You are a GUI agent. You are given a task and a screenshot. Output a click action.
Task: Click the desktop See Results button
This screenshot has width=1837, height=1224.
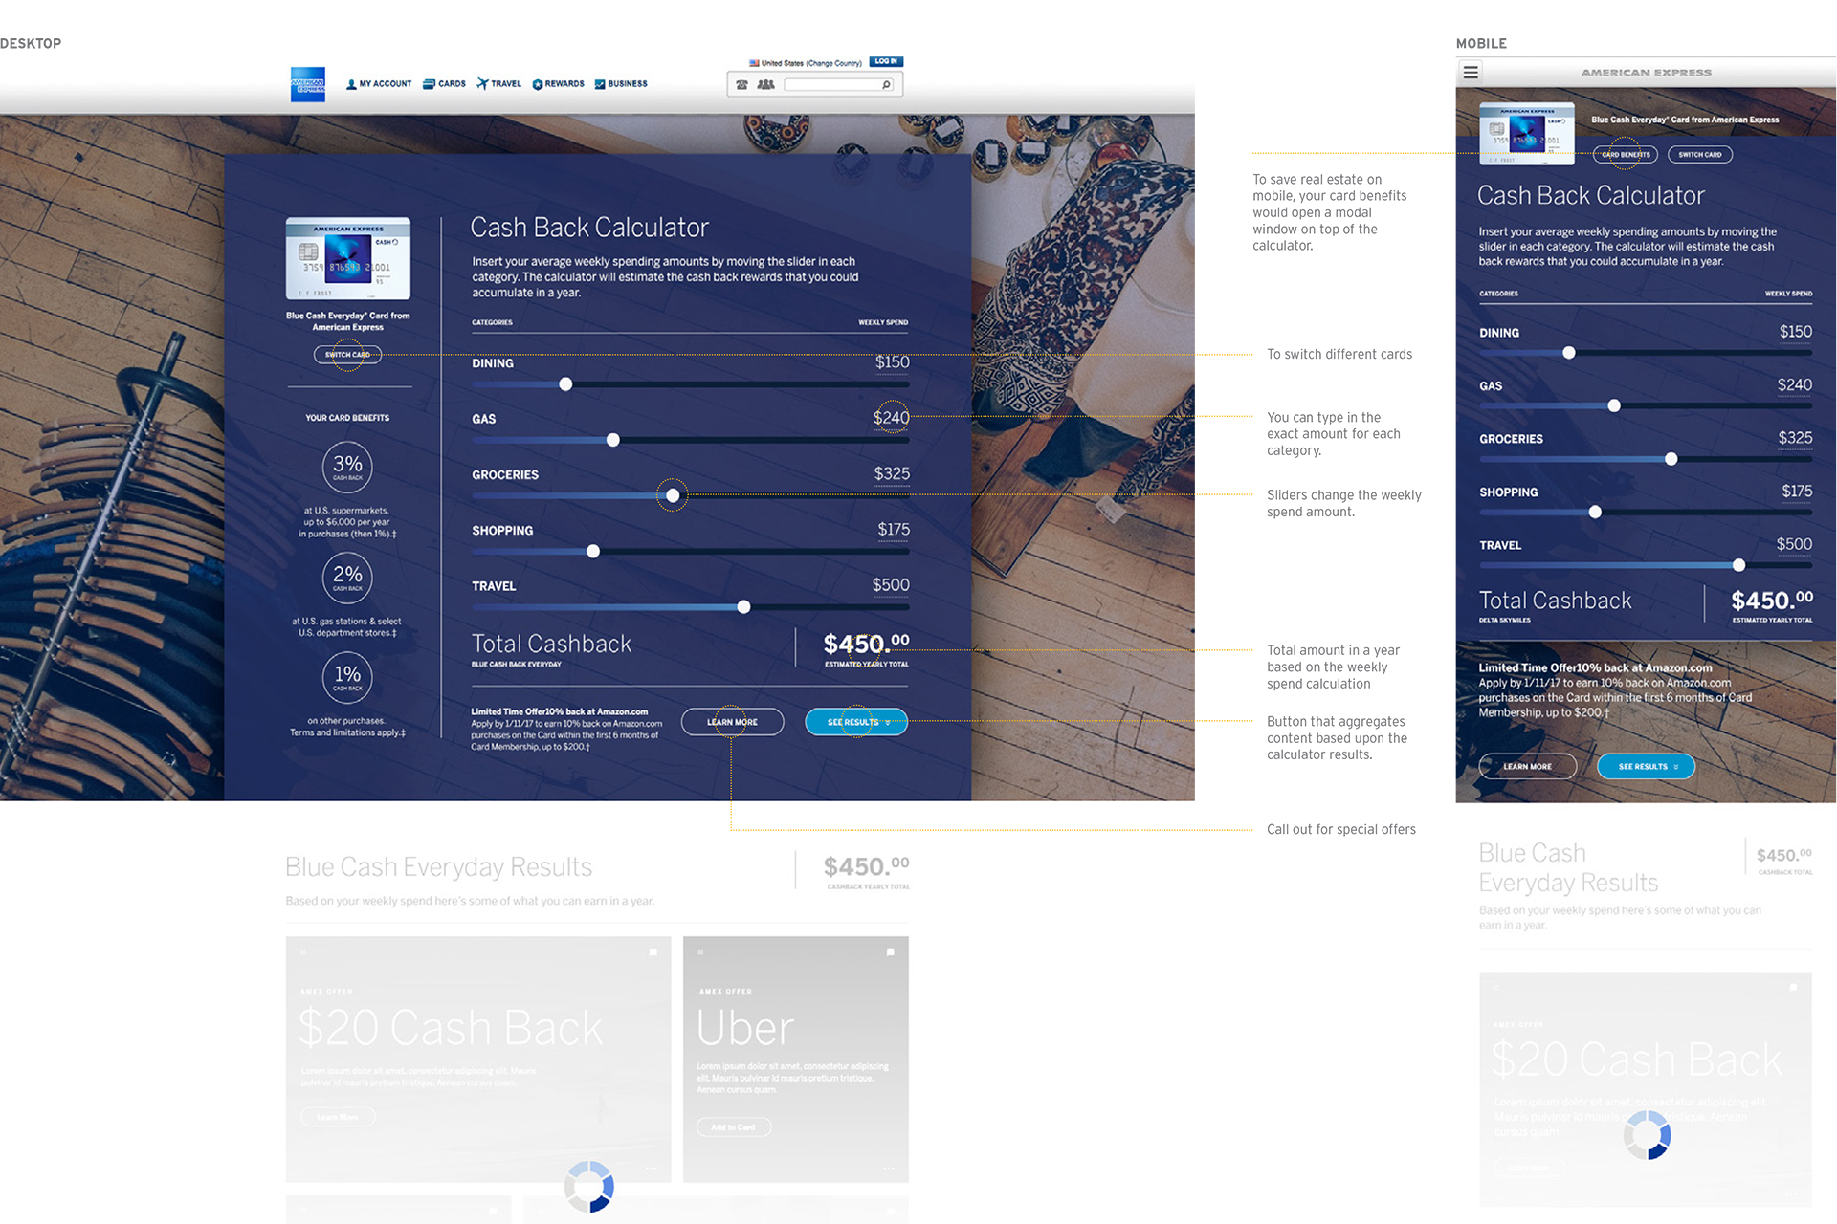point(856,722)
